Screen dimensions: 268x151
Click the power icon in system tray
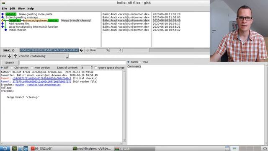tap(265, 148)
